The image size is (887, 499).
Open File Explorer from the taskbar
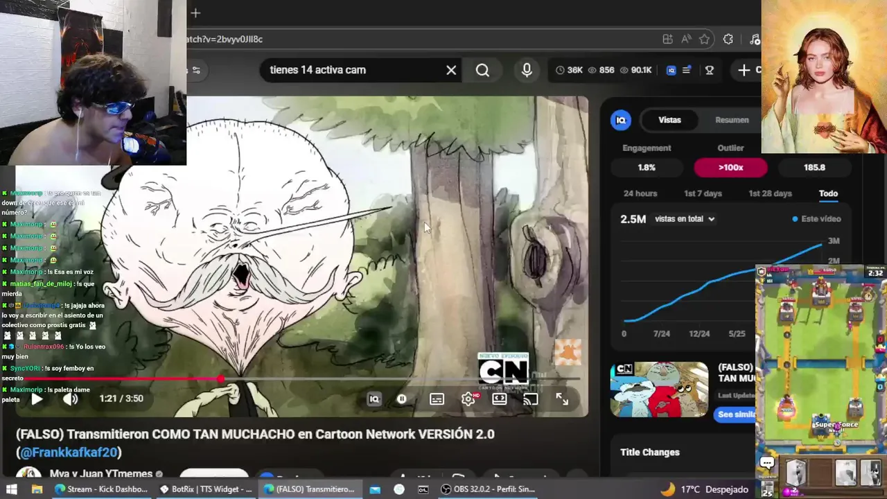[x=37, y=489]
